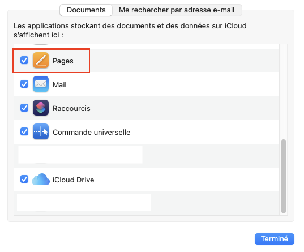Click the Mail envelope icon

point(41,84)
